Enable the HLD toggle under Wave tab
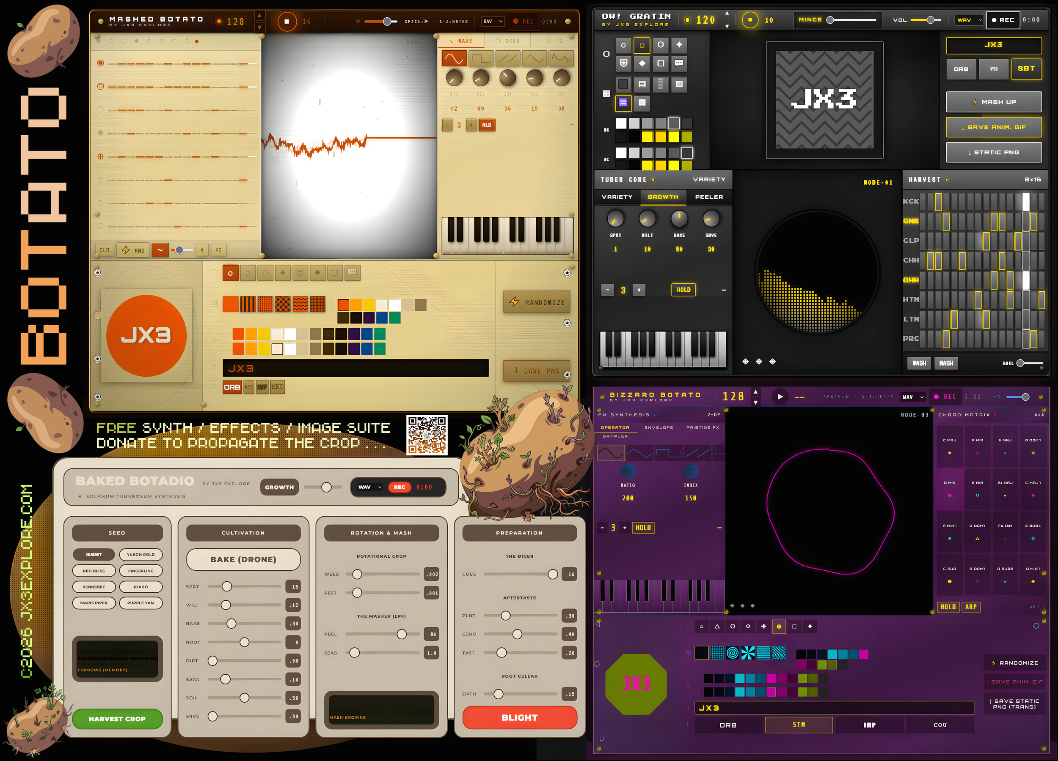Viewport: 1058px width, 761px height. coord(487,125)
